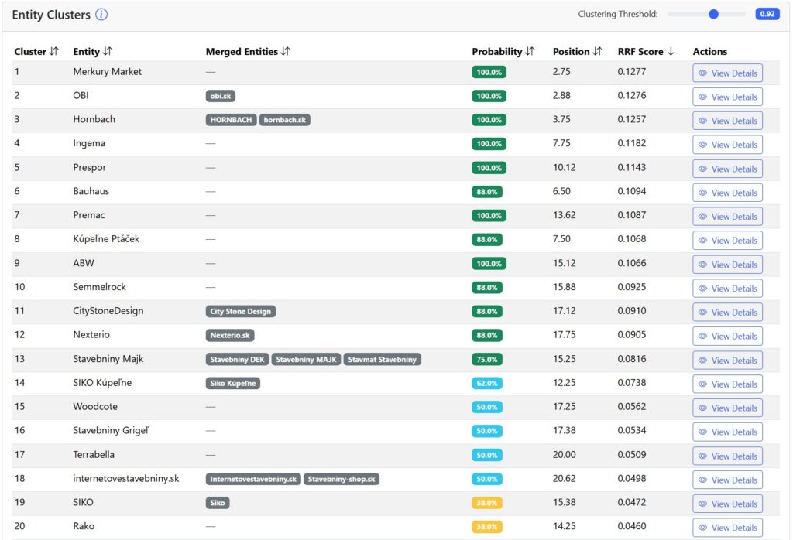The width and height of the screenshot is (793, 540).
Task: Select the HORNBACH merged entity tag
Action: pos(231,120)
